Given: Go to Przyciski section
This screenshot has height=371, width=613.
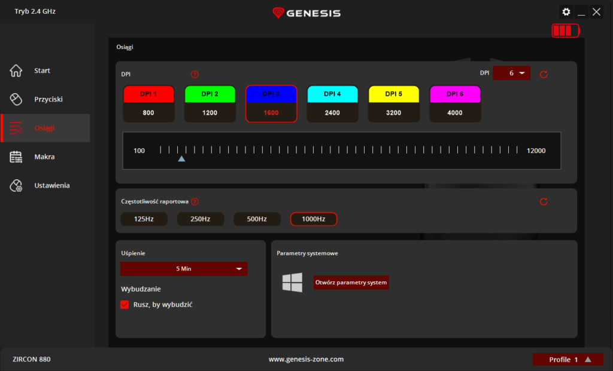Looking at the screenshot, I should click(x=45, y=99).
